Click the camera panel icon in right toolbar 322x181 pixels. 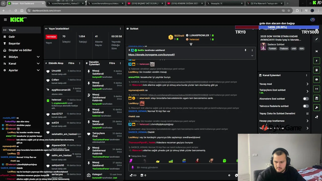[x=316, y=98]
